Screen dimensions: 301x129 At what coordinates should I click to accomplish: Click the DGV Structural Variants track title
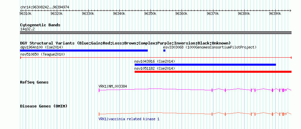[x=125, y=43]
